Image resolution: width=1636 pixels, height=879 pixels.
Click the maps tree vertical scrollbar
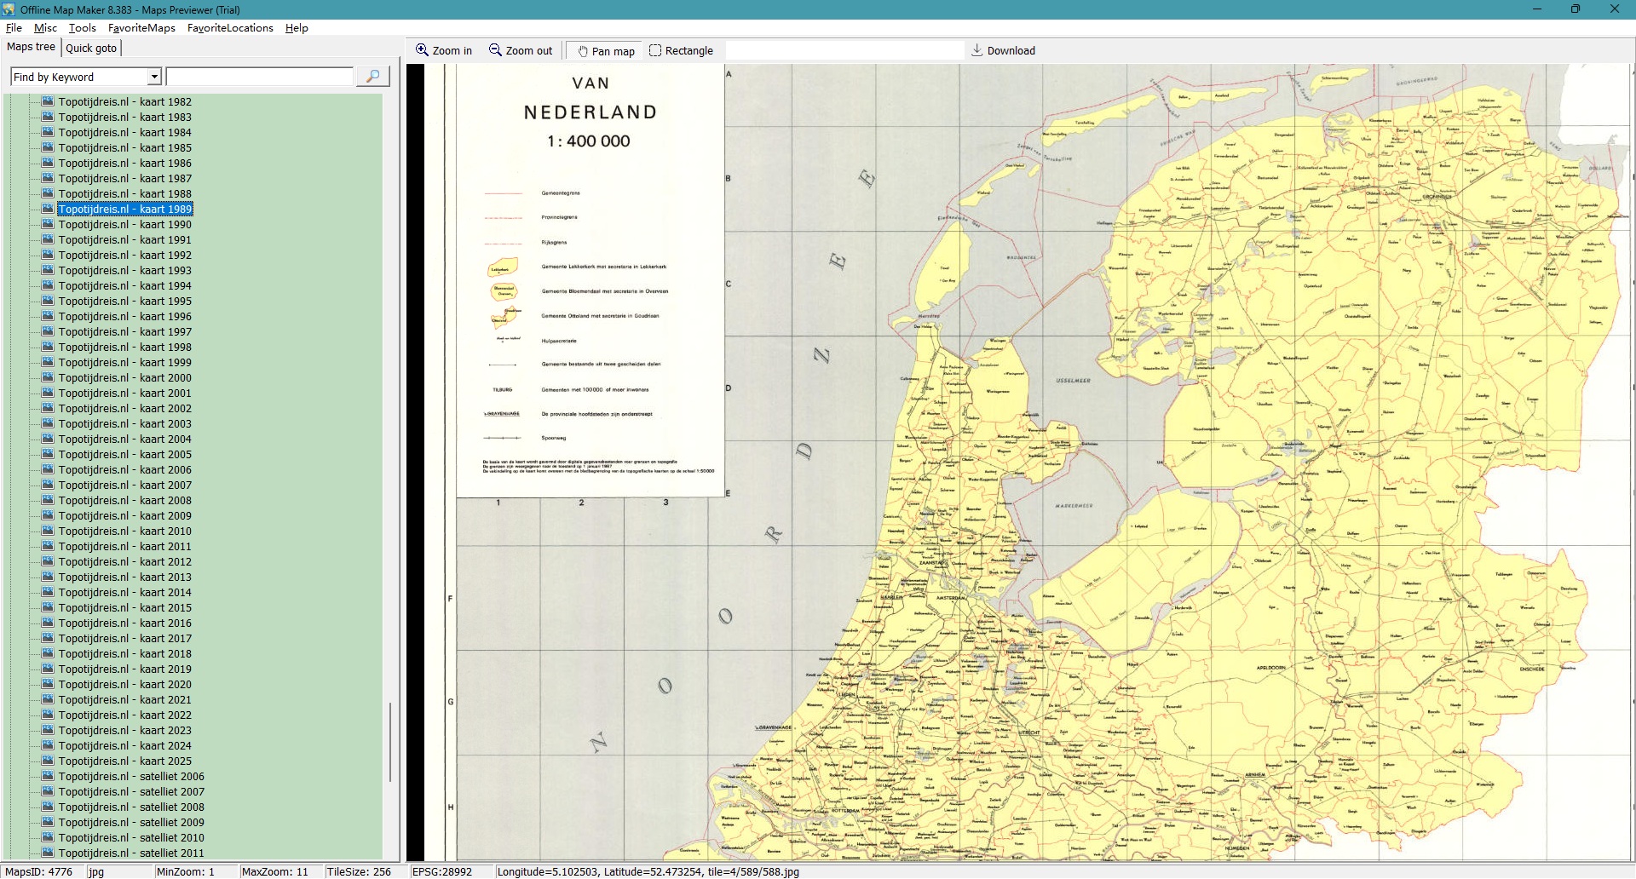tap(390, 741)
